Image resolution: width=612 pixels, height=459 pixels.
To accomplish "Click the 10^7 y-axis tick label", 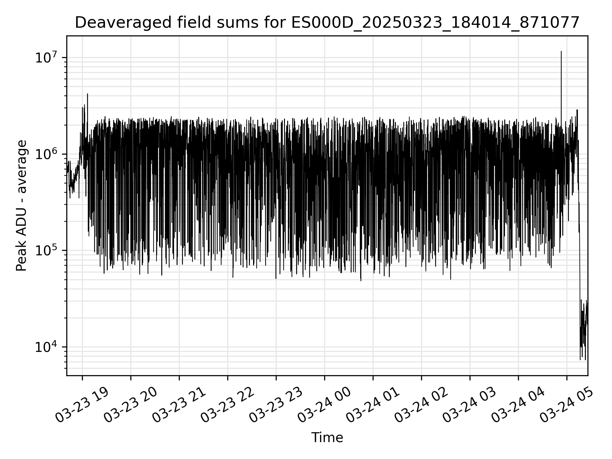I will point(47,57).
